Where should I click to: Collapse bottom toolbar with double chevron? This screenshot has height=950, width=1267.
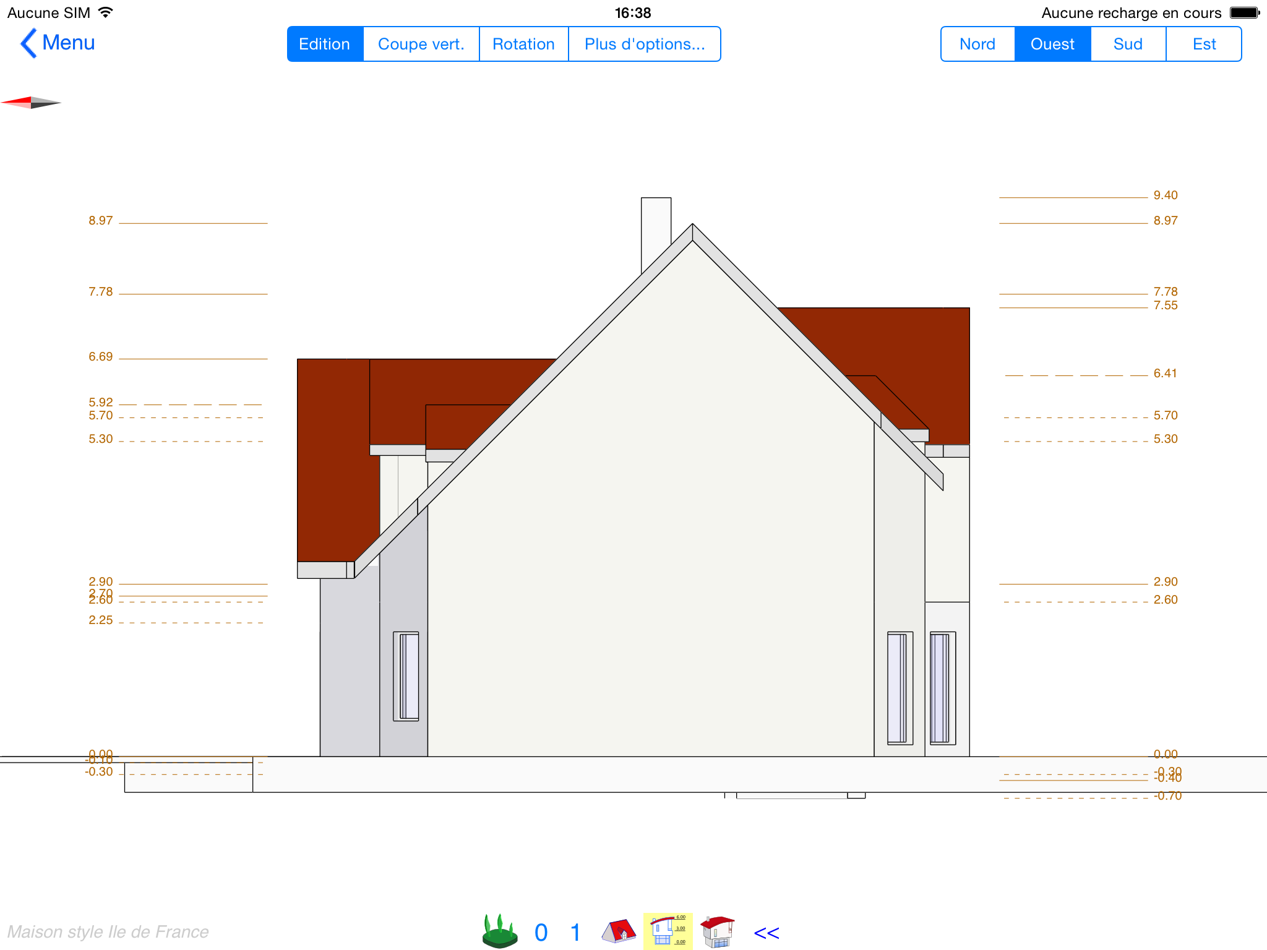[767, 933]
